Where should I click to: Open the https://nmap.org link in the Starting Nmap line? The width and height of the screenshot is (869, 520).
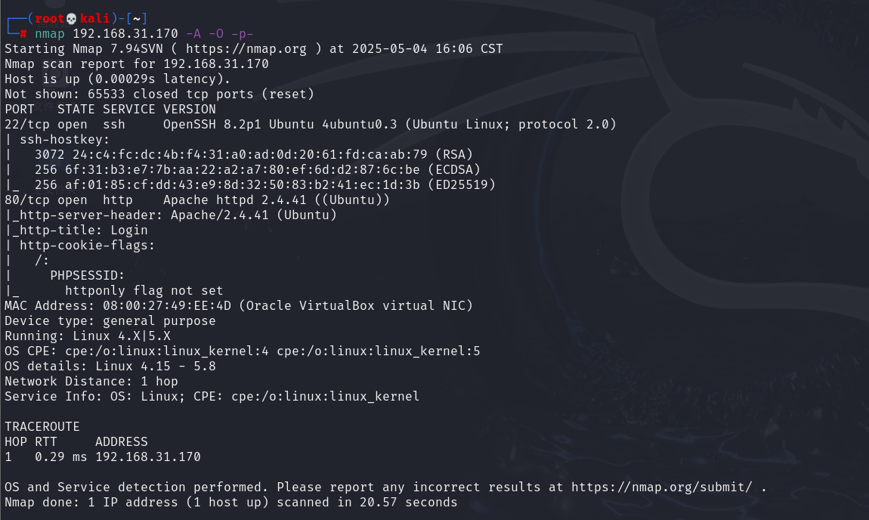pos(246,49)
